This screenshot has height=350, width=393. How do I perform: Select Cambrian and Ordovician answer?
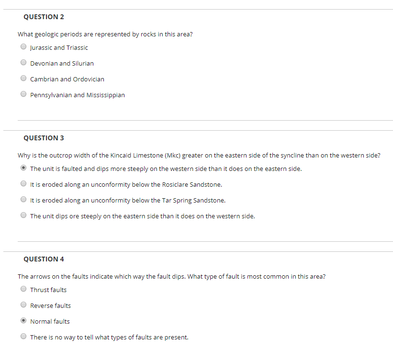click(23, 78)
